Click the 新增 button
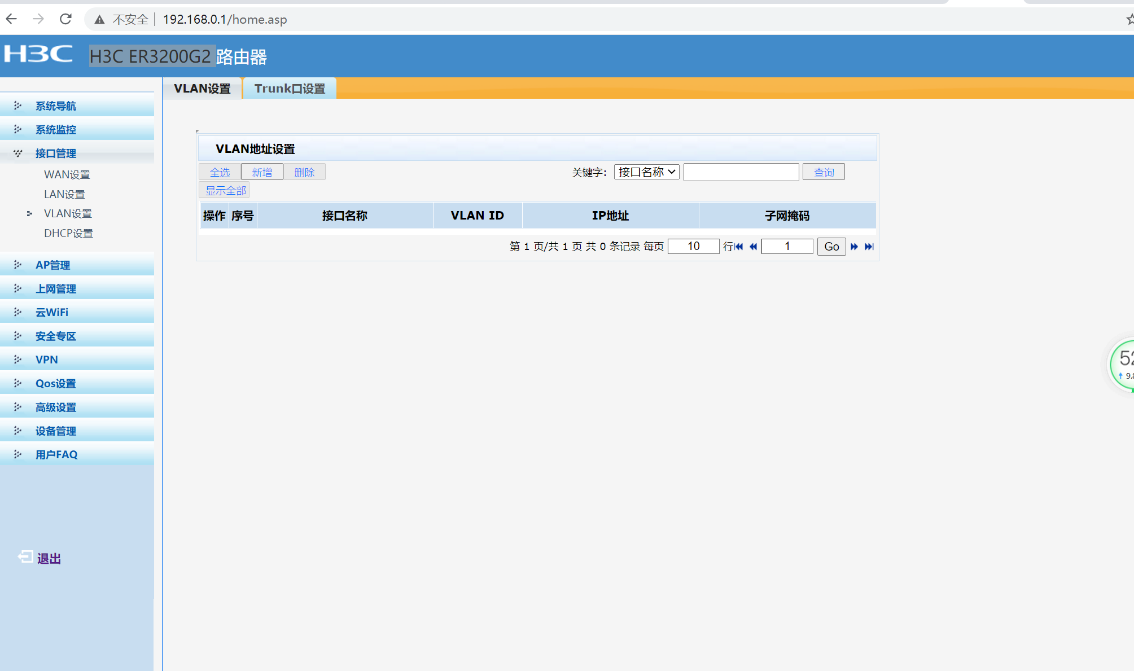The width and height of the screenshot is (1134, 671). 262,172
